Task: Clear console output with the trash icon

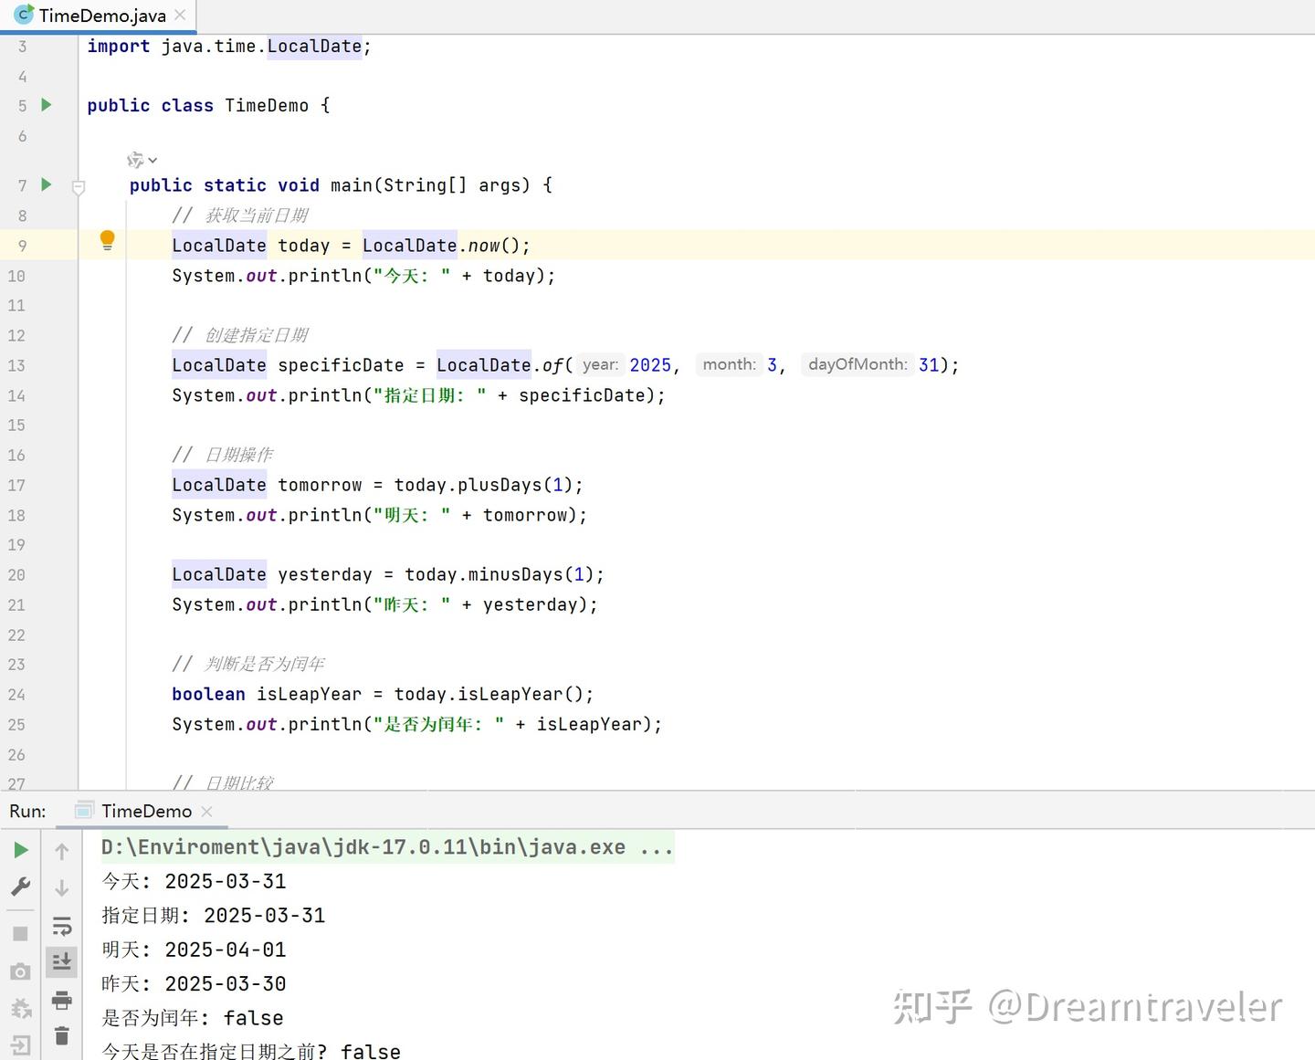Action: [x=62, y=1036]
